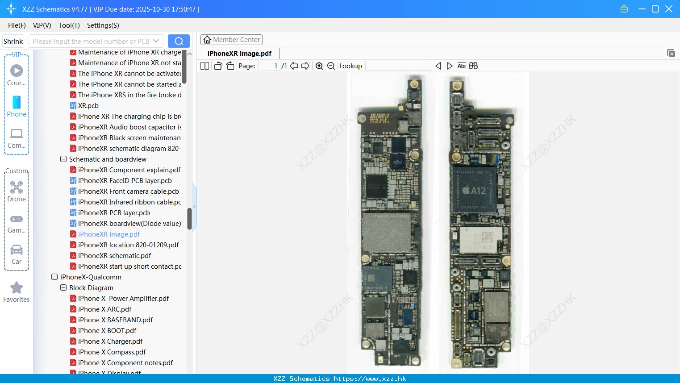Find previous lookup match

click(438, 66)
